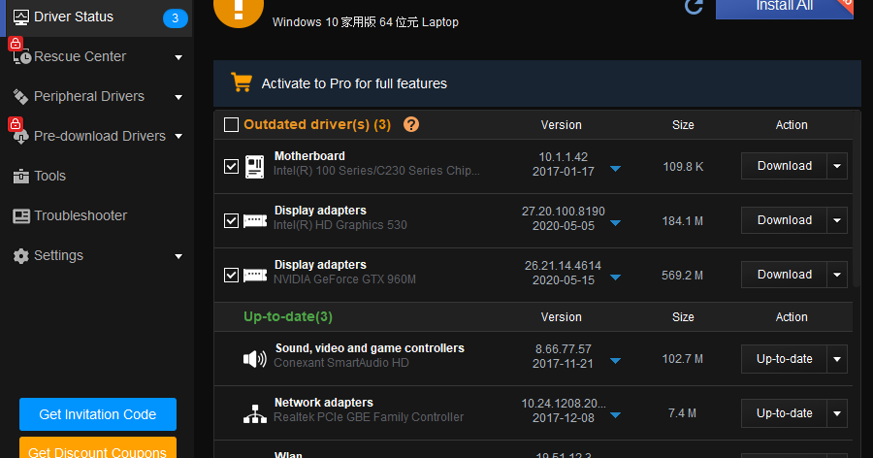Click Up-to-date button for Conexant SmartAudio
Image resolution: width=873 pixels, height=458 pixels.
(x=784, y=359)
